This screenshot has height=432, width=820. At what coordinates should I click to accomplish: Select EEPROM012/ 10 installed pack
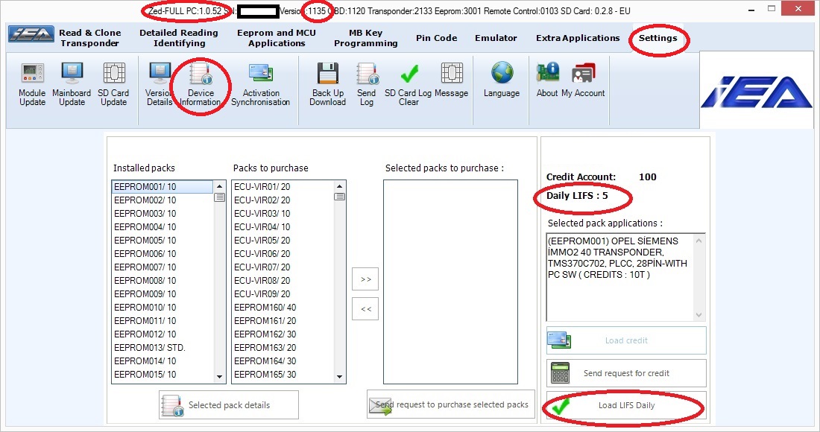tap(162, 334)
